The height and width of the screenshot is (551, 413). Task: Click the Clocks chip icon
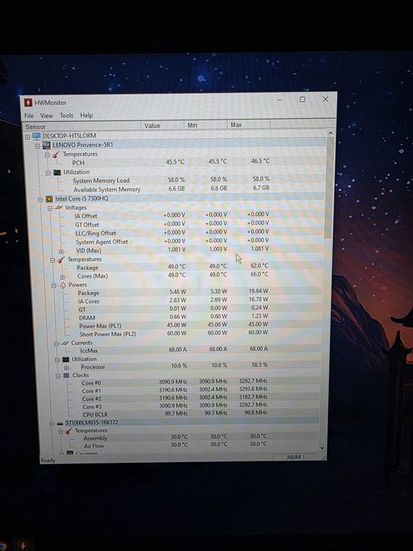tap(66, 375)
